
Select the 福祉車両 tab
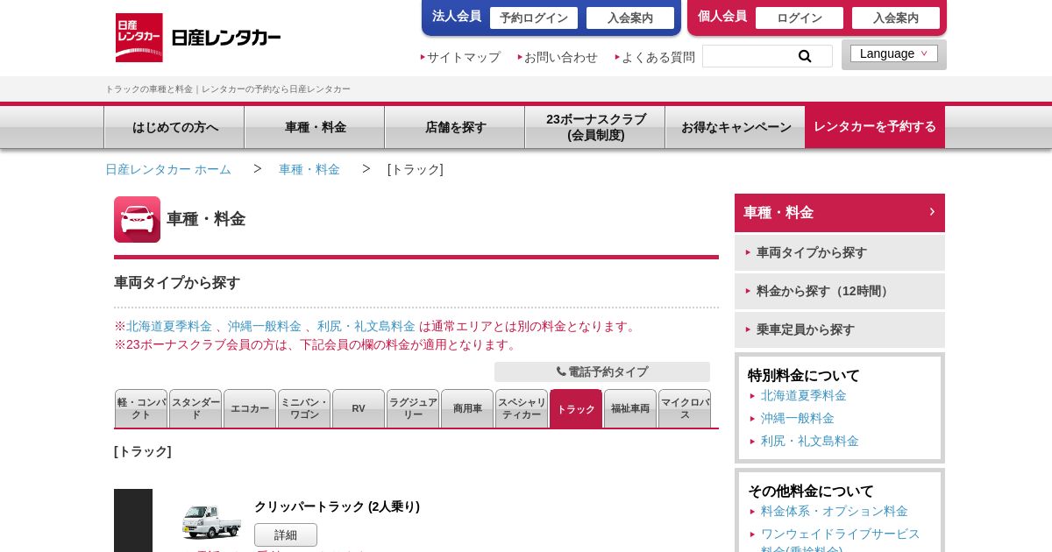tap(630, 408)
